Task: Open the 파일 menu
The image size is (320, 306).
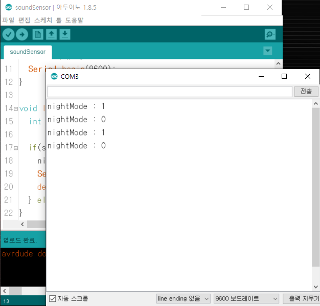Action: [8, 20]
